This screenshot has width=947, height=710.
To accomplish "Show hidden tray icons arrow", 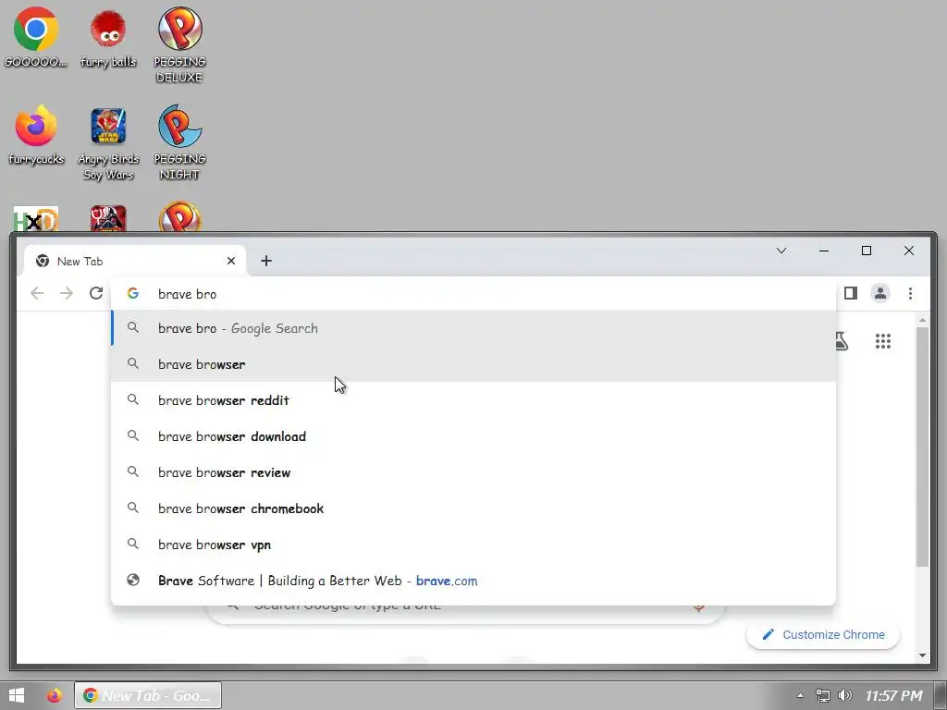I will coord(800,695).
